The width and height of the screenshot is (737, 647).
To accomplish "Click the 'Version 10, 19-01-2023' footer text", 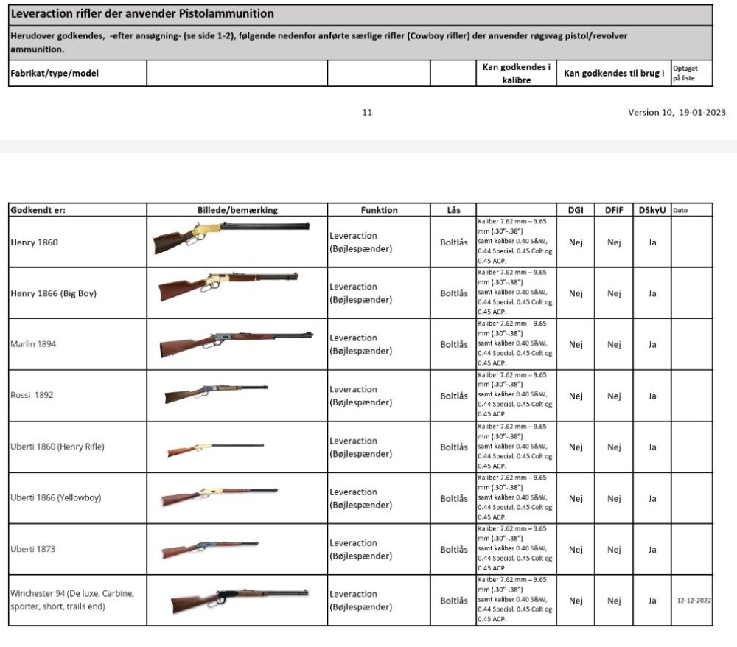I will pyautogui.click(x=677, y=112).
